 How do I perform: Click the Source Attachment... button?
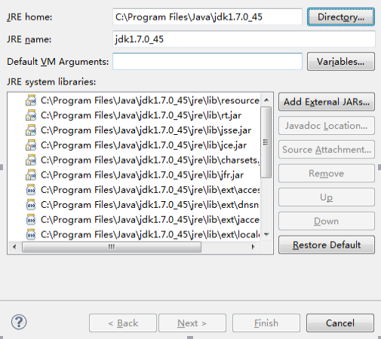(327, 150)
